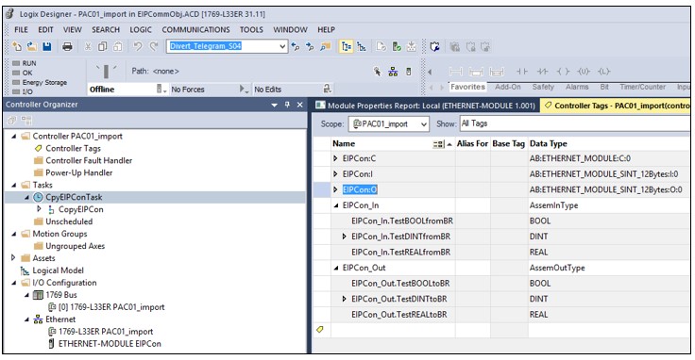695x360 pixels.
Task: Click the Who Active network browse icon
Action: pos(393,72)
